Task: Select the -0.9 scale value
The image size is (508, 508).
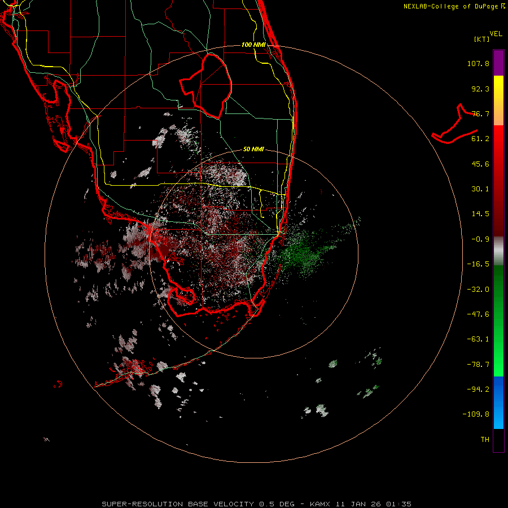Action: point(480,239)
